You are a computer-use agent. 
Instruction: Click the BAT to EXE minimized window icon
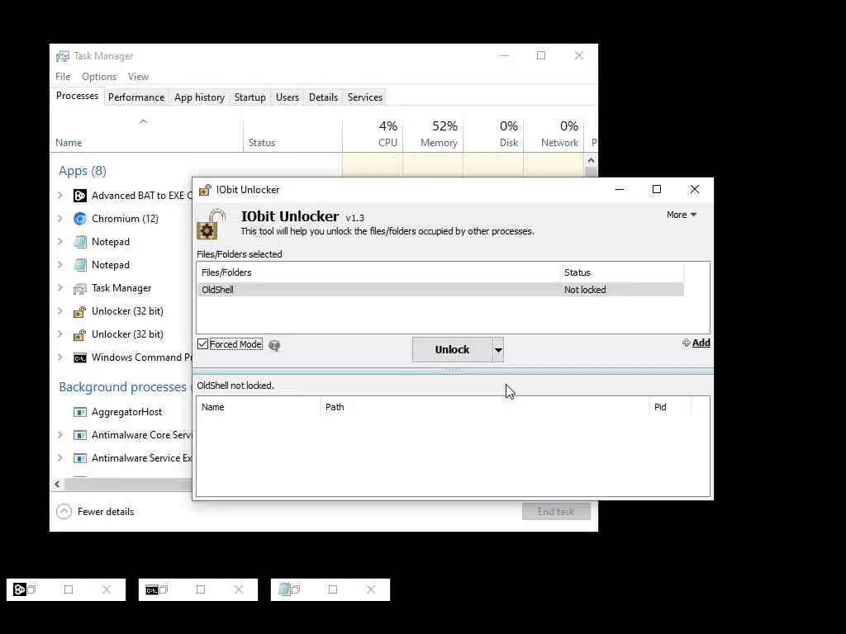click(x=20, y=589)
